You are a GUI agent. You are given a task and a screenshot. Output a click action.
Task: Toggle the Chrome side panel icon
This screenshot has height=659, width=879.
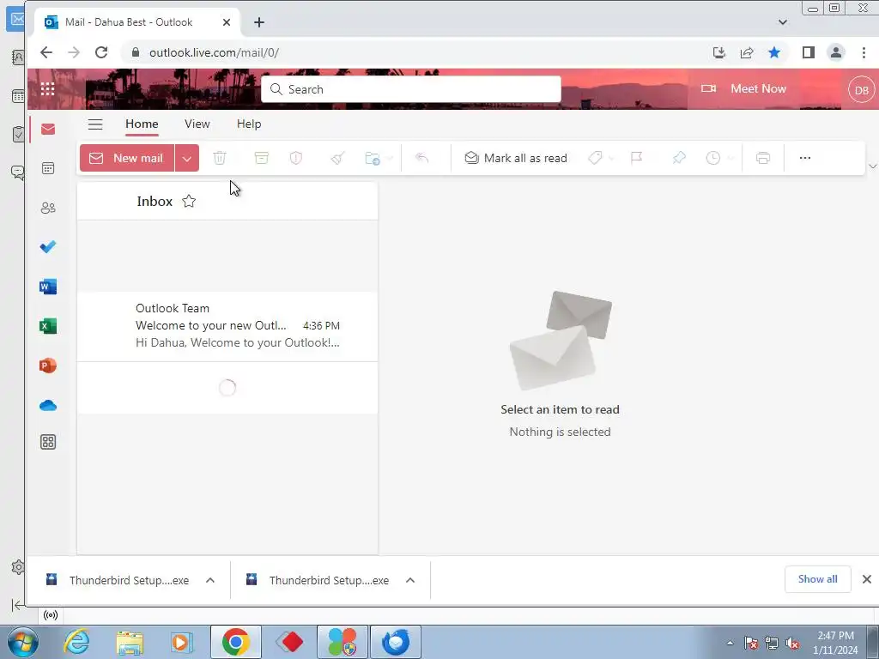coord(808,52)
